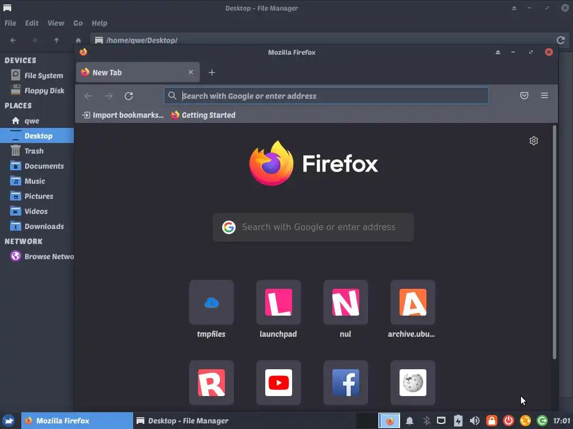Open File menu in File Manager
Screen dimensions: 573x429
click(x=10, y=23)
